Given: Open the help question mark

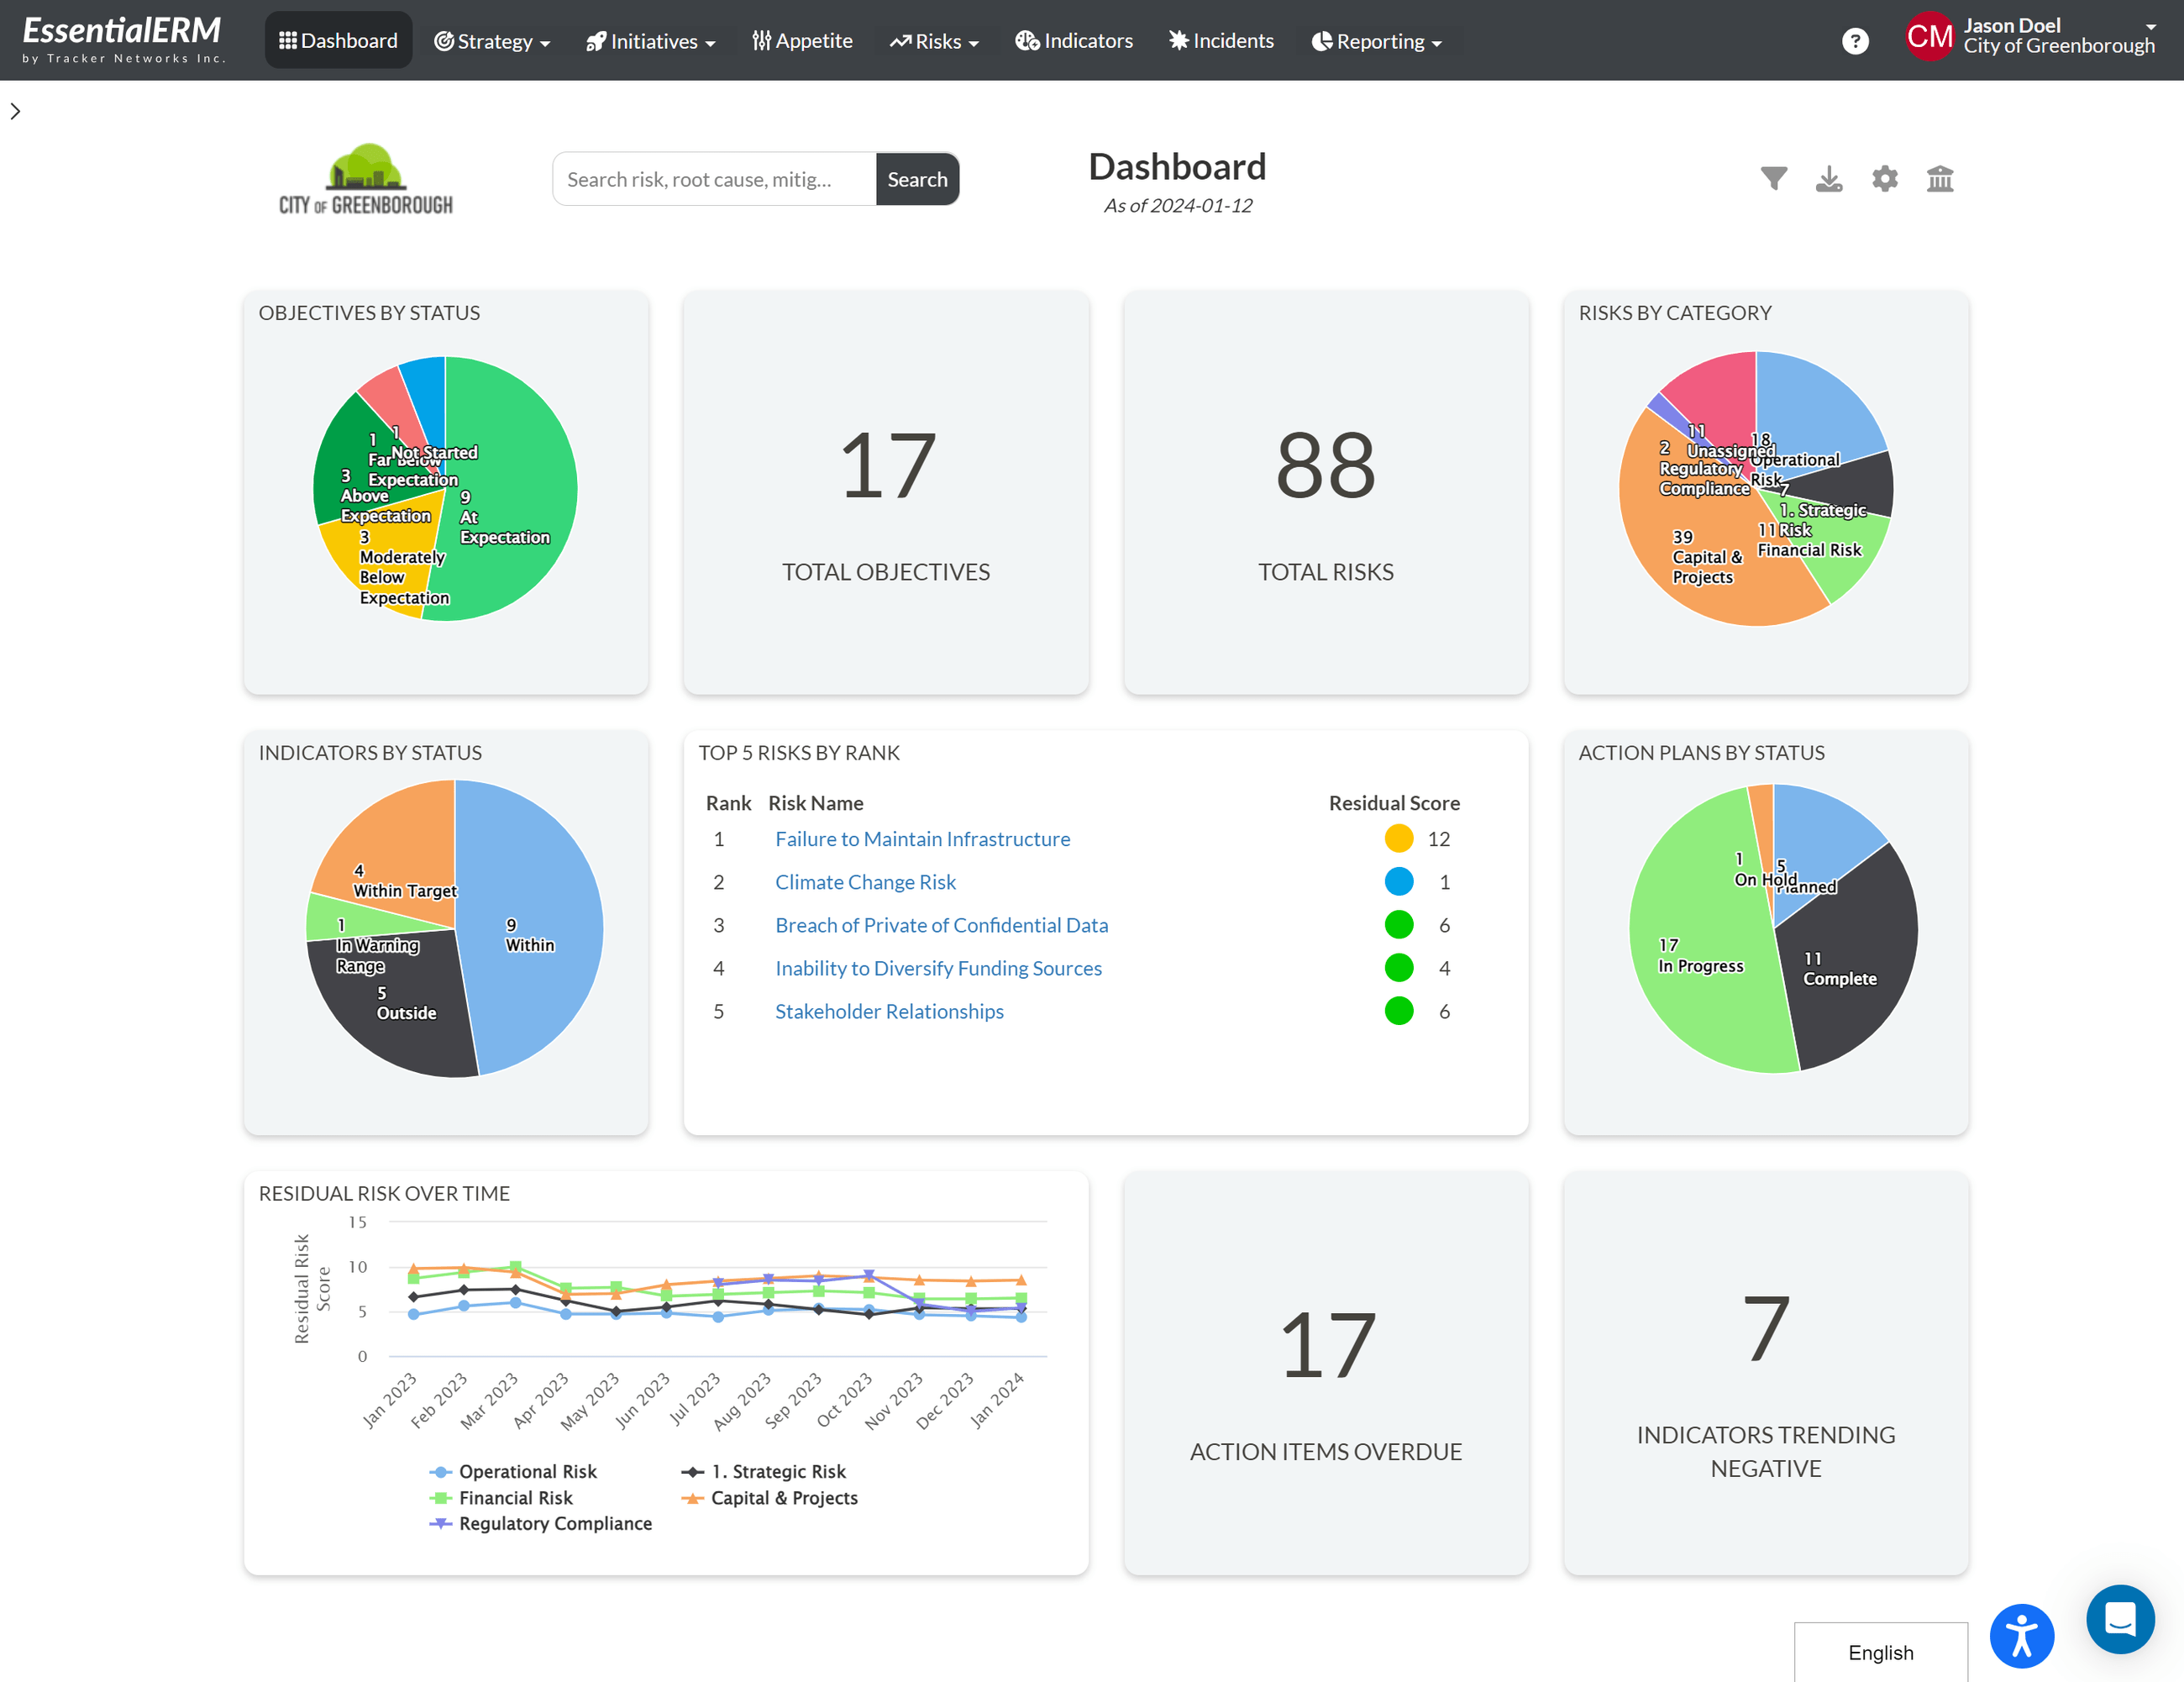Looking at the screenshot, I should tap(1856, 40).
